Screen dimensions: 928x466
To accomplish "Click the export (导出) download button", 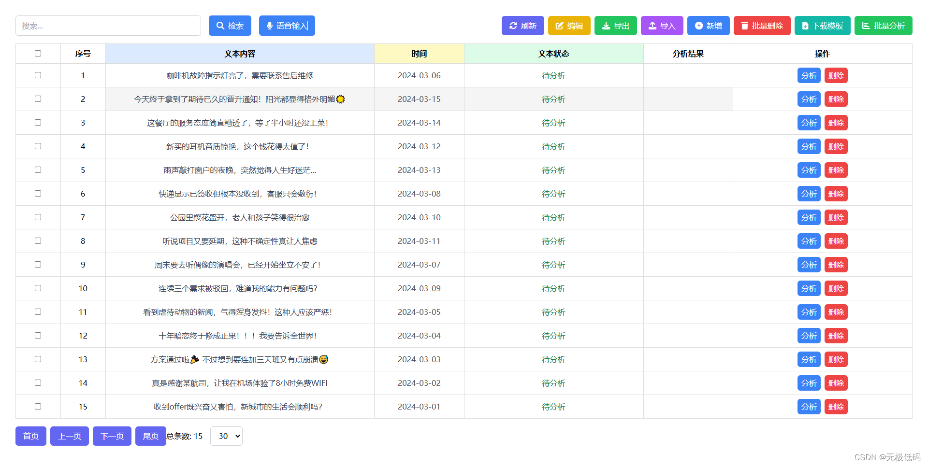I will point(615,26).
